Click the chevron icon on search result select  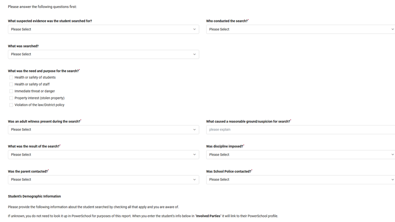(195, 154)
